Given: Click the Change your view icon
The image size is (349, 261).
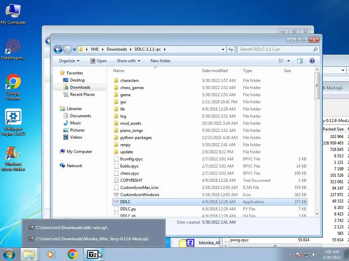Looking at the screenshot, I should 281,61.
